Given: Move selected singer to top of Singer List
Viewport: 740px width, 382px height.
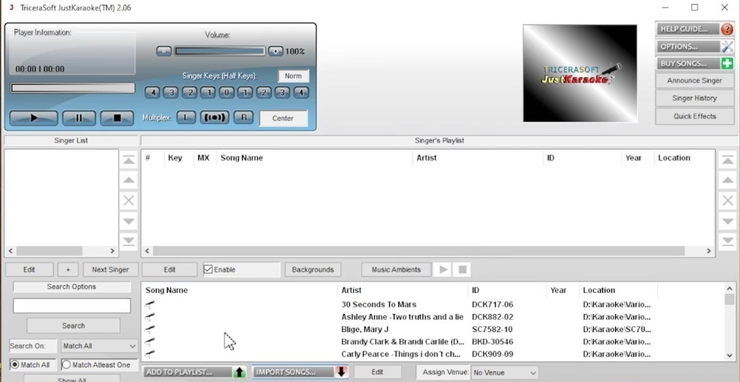Looking at the screenshot, I should pyautogui.click(x=128, y=160).
